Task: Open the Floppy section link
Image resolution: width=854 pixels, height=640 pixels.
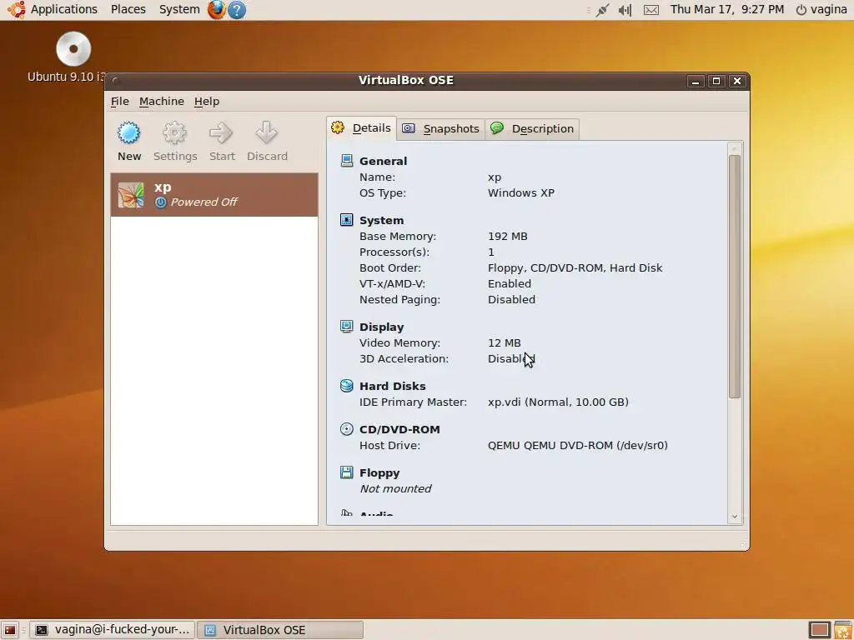Action: coord(379,473)
